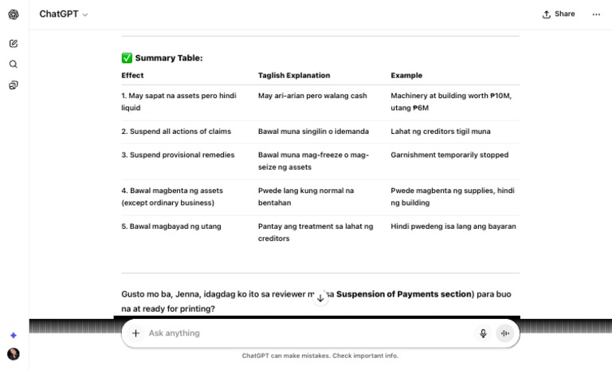
Task: Select the Suspend provisional remedies row
Action: [x=320, y=161]
